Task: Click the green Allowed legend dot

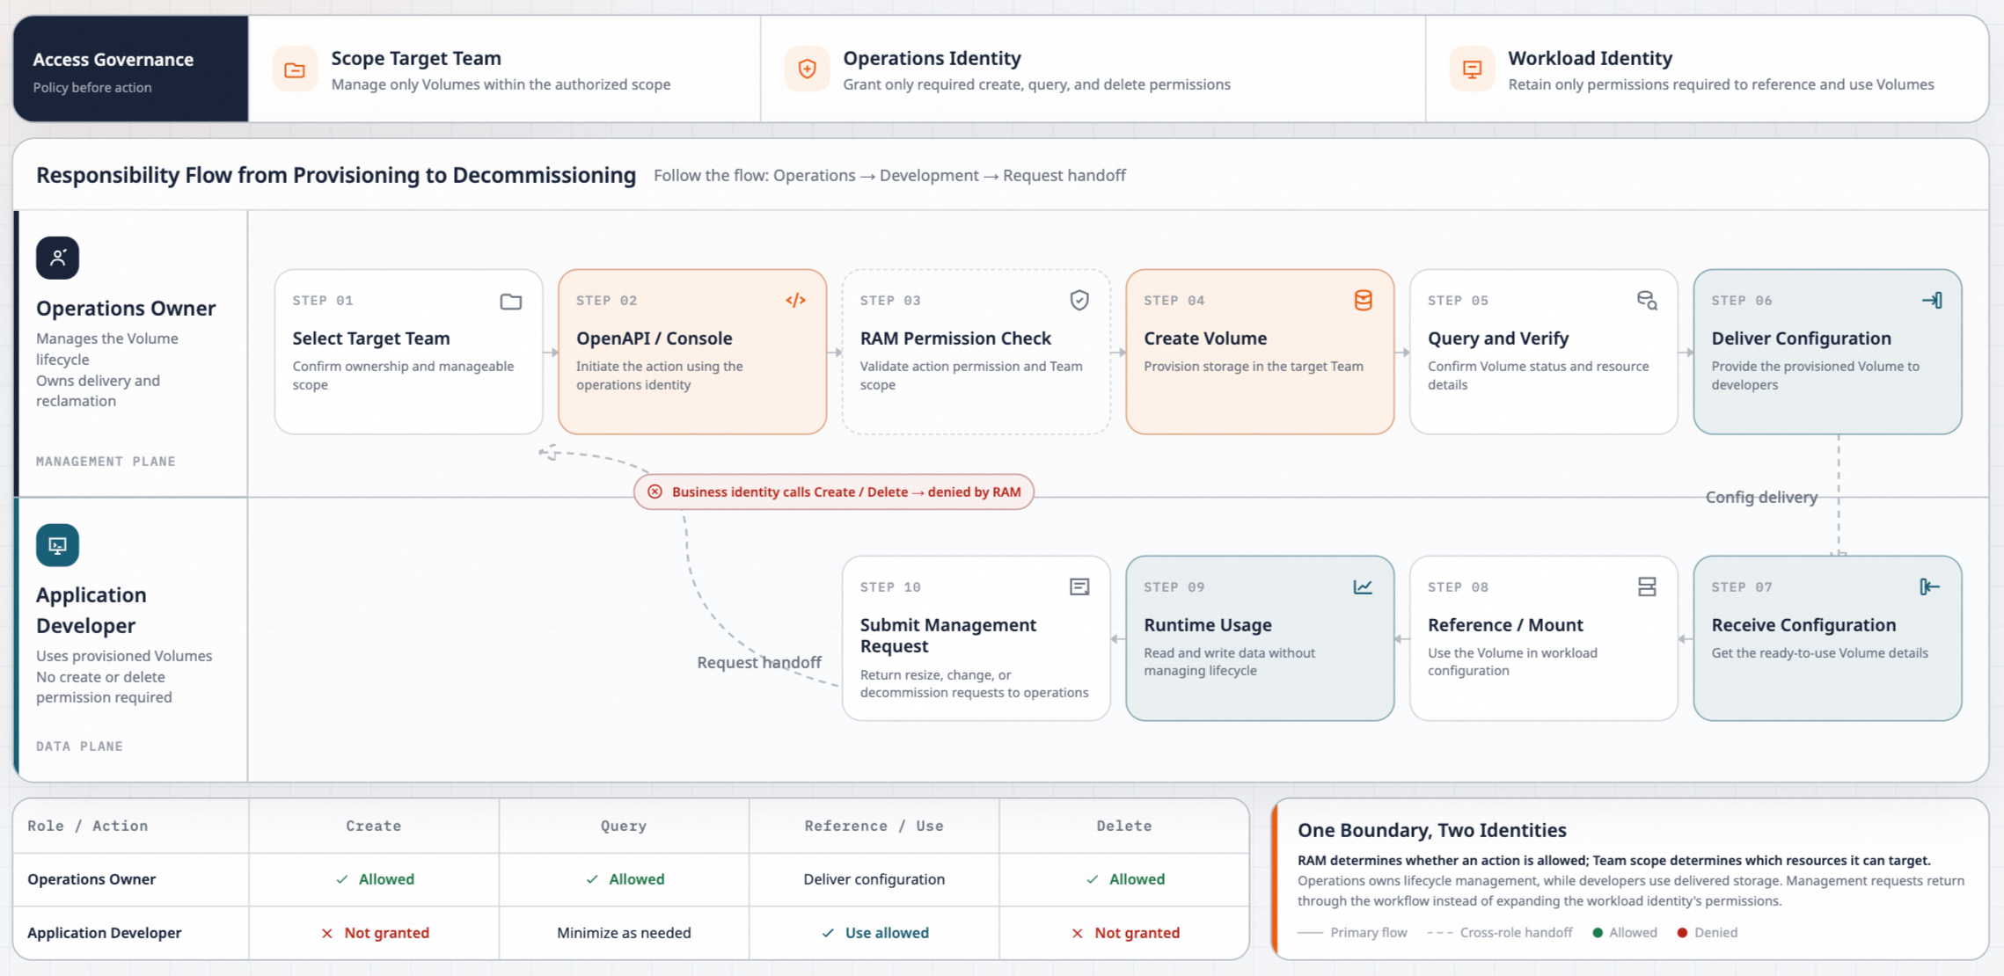Action: (x=1598, y=932)
